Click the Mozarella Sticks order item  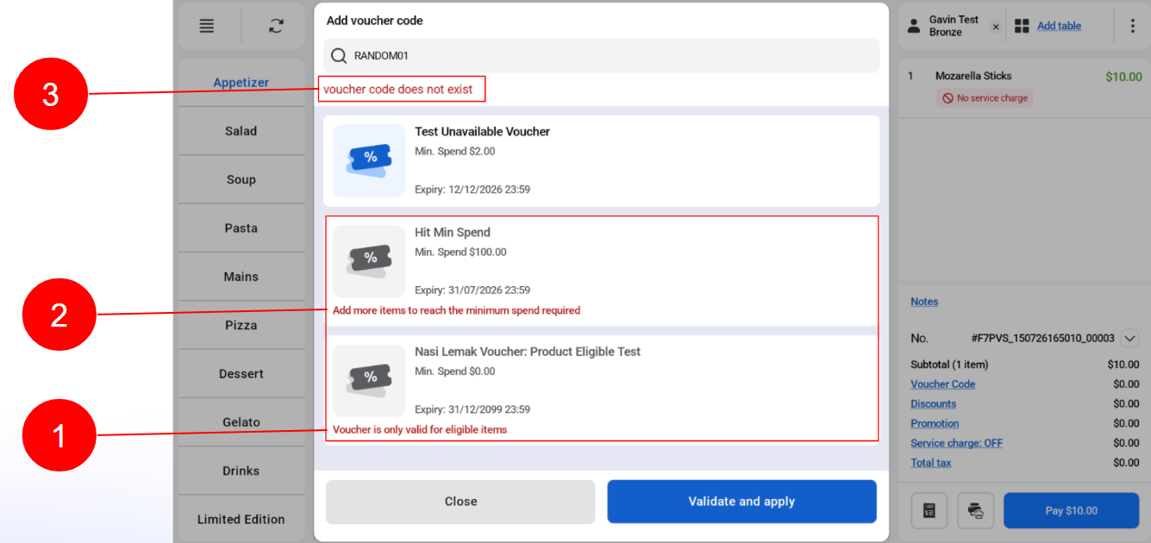(x=973, y=76)
